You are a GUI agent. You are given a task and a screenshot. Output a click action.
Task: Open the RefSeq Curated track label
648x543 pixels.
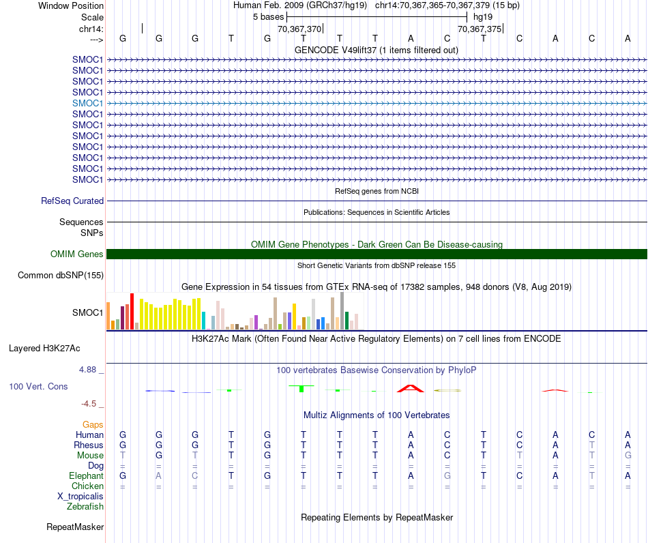(72, 201)
